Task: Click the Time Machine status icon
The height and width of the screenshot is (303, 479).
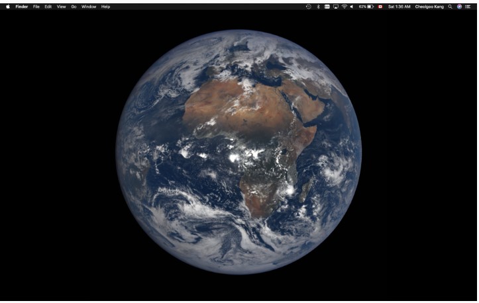Action: coord(309,7)
